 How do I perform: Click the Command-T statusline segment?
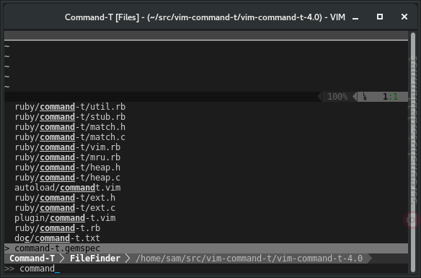click(x=32, y=259)
